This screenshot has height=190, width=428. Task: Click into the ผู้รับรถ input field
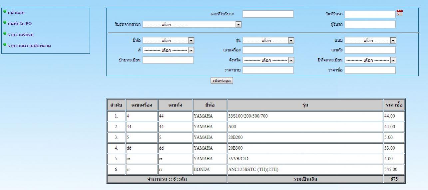tap(370, 24)
